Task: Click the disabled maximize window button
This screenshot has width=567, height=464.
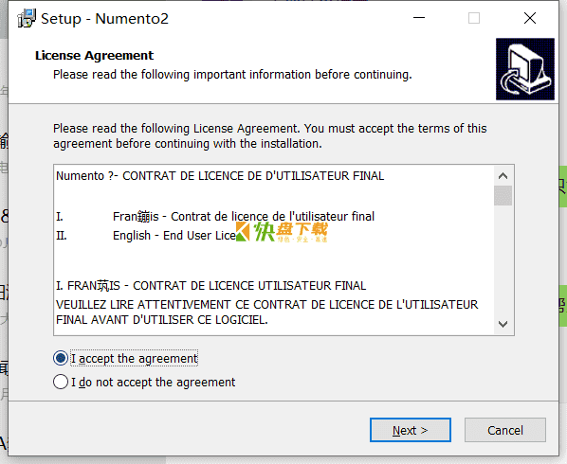Action: pyautogui.click(x=474, y=18)
